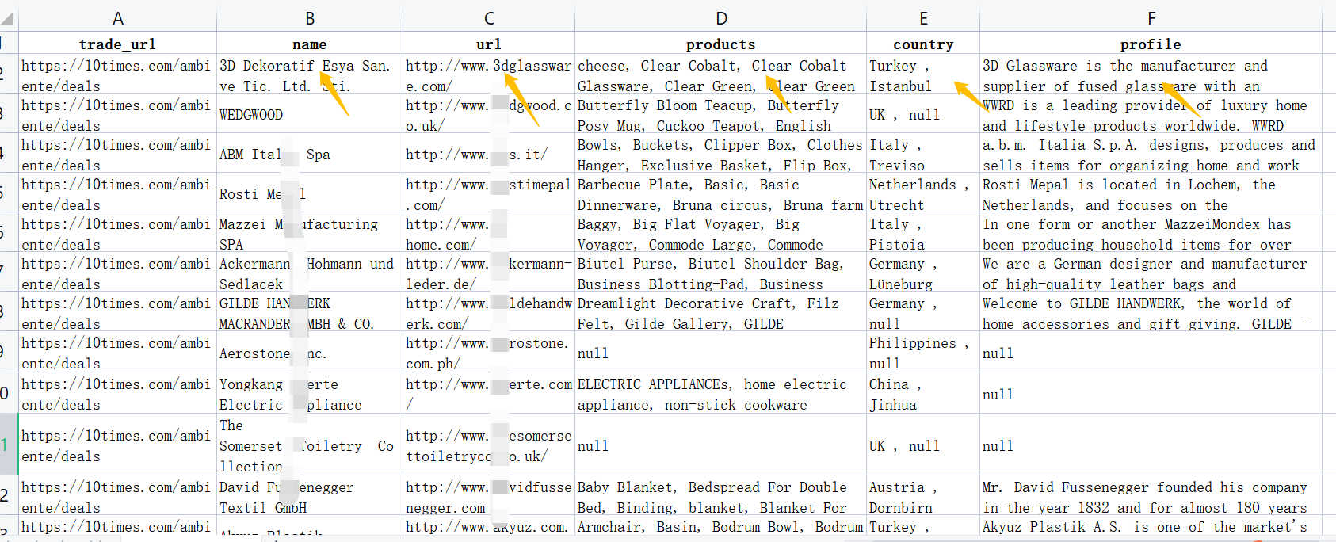Open the 3dglassware.com url cell
The height and width of the screenshot is (542, 1336).
coord(489,75)
